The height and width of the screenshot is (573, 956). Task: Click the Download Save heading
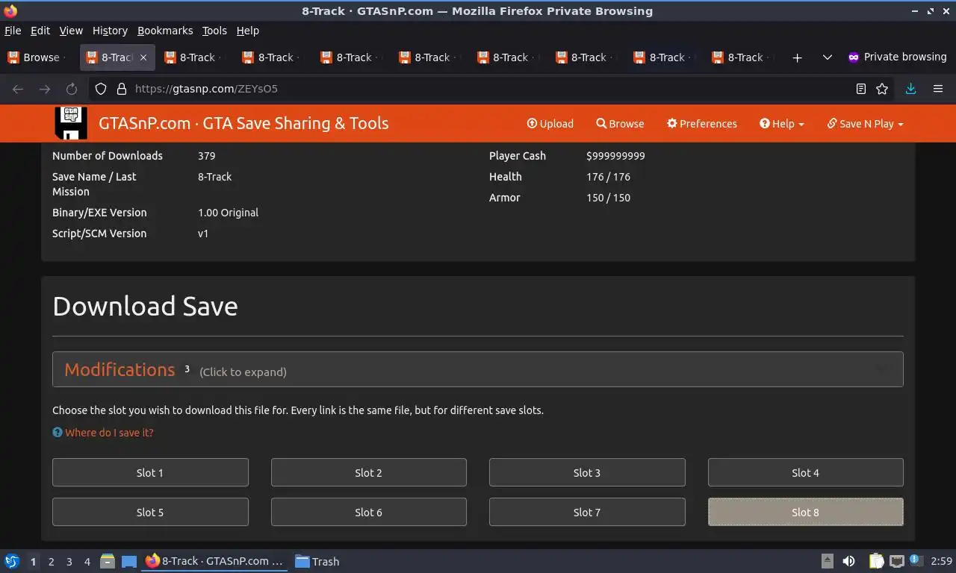tap(145, 306)
